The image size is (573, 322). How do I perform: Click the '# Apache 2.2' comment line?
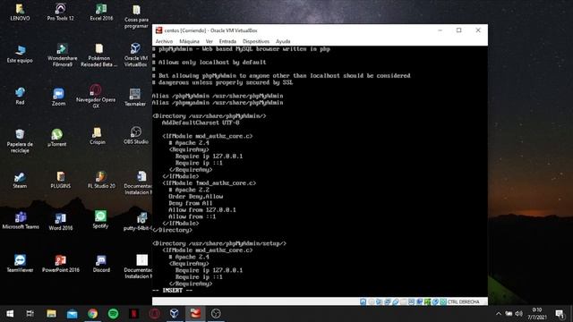click(189, 190)
